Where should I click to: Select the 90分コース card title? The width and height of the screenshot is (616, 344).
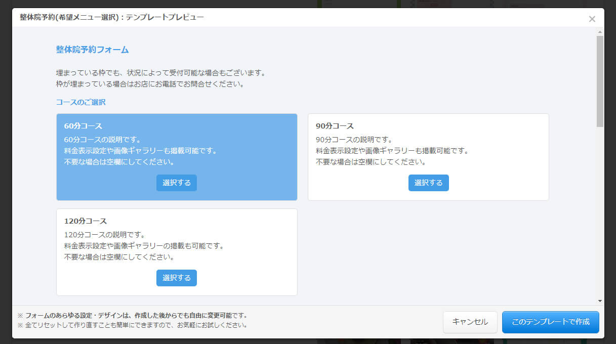tap(335, 126)
